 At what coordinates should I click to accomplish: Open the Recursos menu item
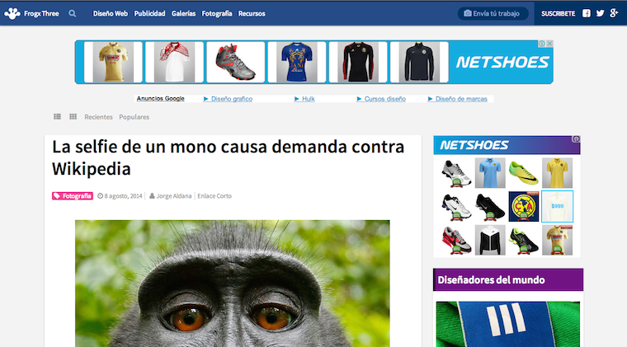tap(252, 14)
